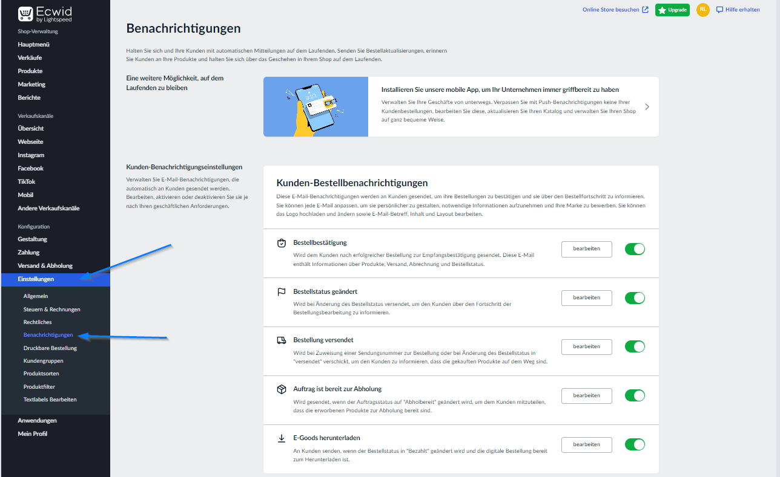Open Berichte sidebar section
Image resolution: width=780 pixels, height=477 pixels.
tap(29, 98)
